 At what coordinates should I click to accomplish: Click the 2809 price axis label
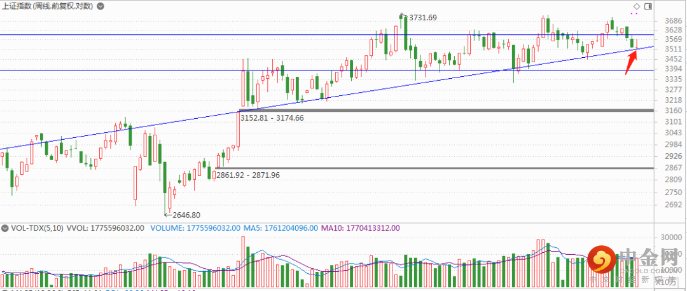pos(672,179)
